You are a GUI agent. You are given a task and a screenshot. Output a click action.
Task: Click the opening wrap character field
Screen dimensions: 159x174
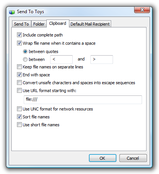tap(61, 59)
